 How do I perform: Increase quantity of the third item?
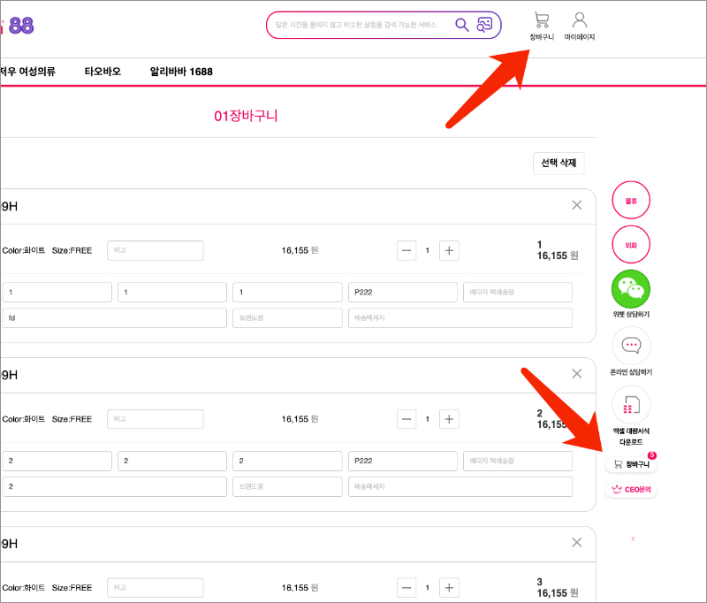click(449, 587)
